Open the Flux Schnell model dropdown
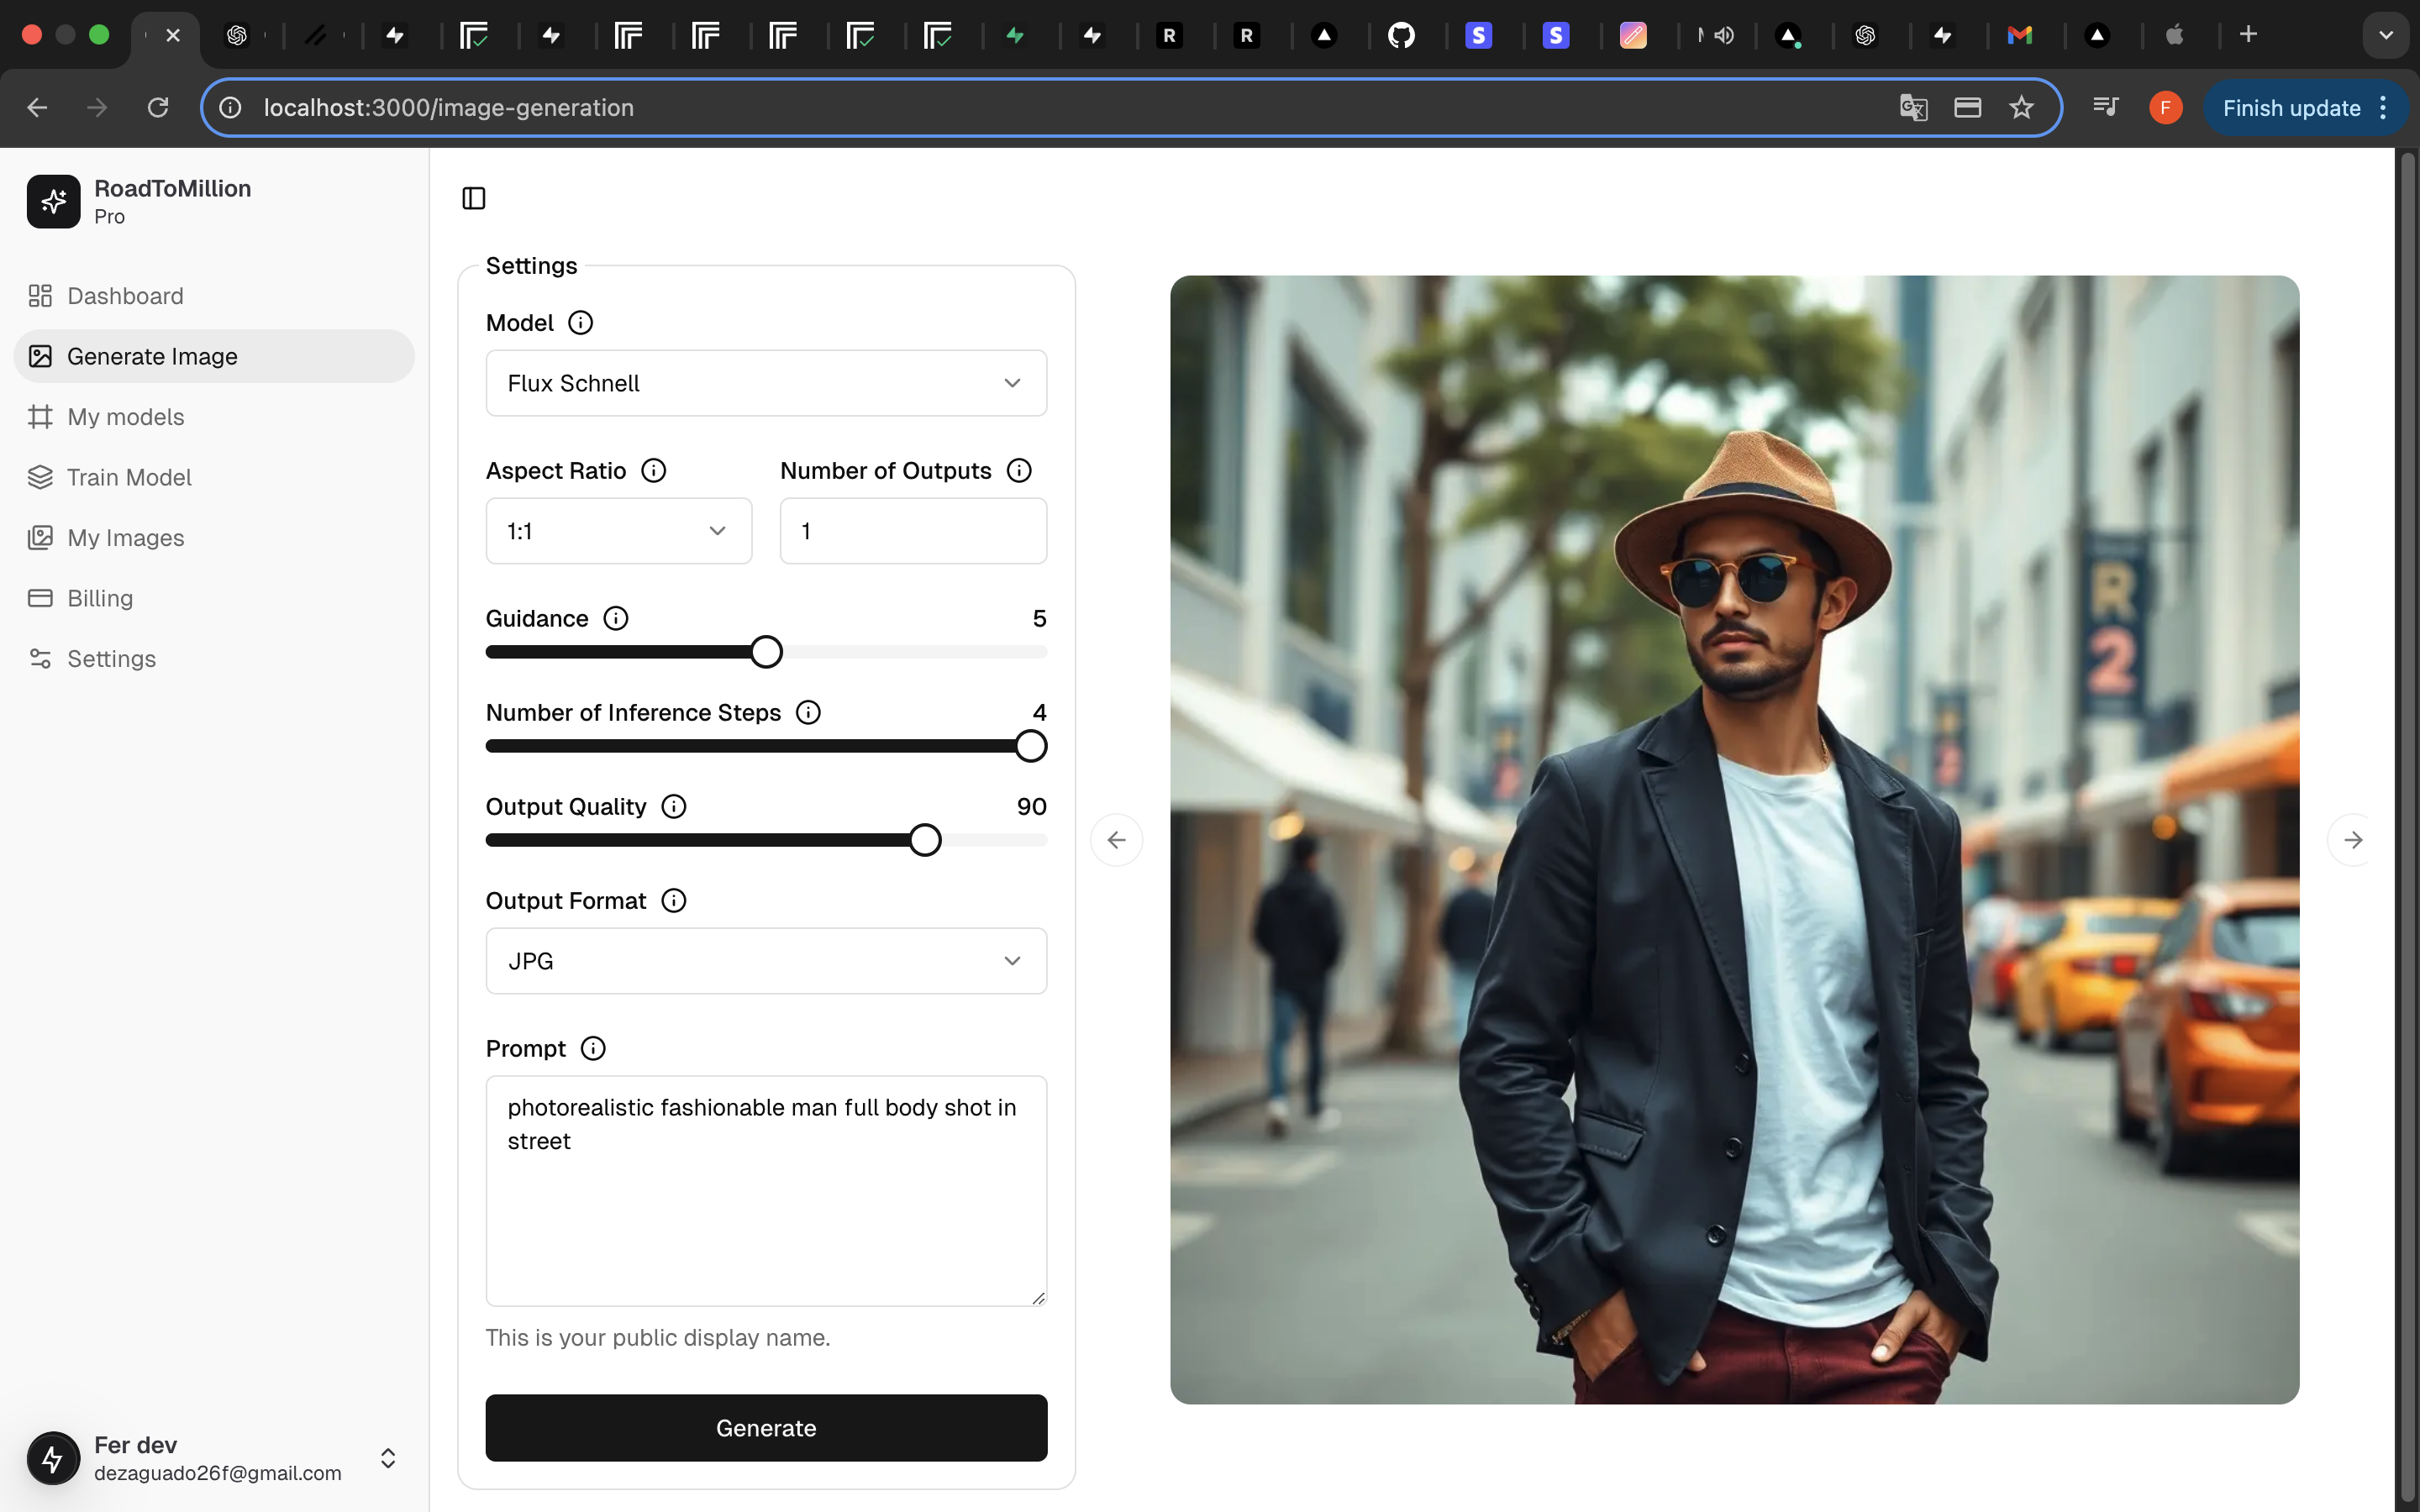Screen dimensions: 2420x1512 point(766,383)
